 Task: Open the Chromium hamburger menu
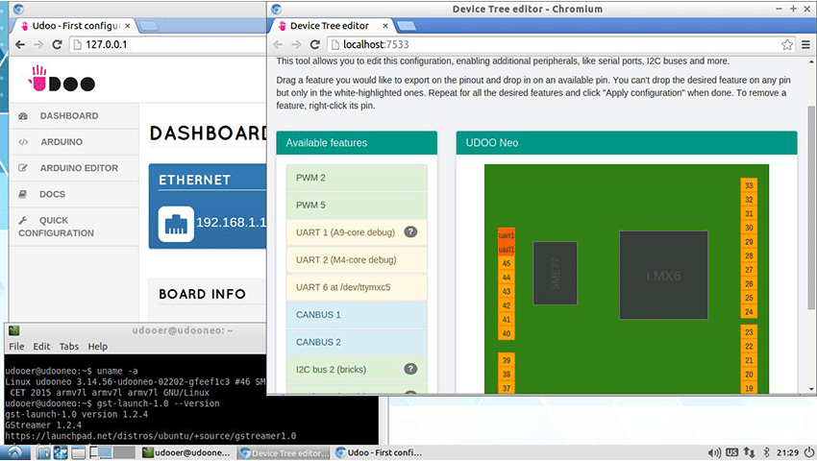[x=805, y=45]
